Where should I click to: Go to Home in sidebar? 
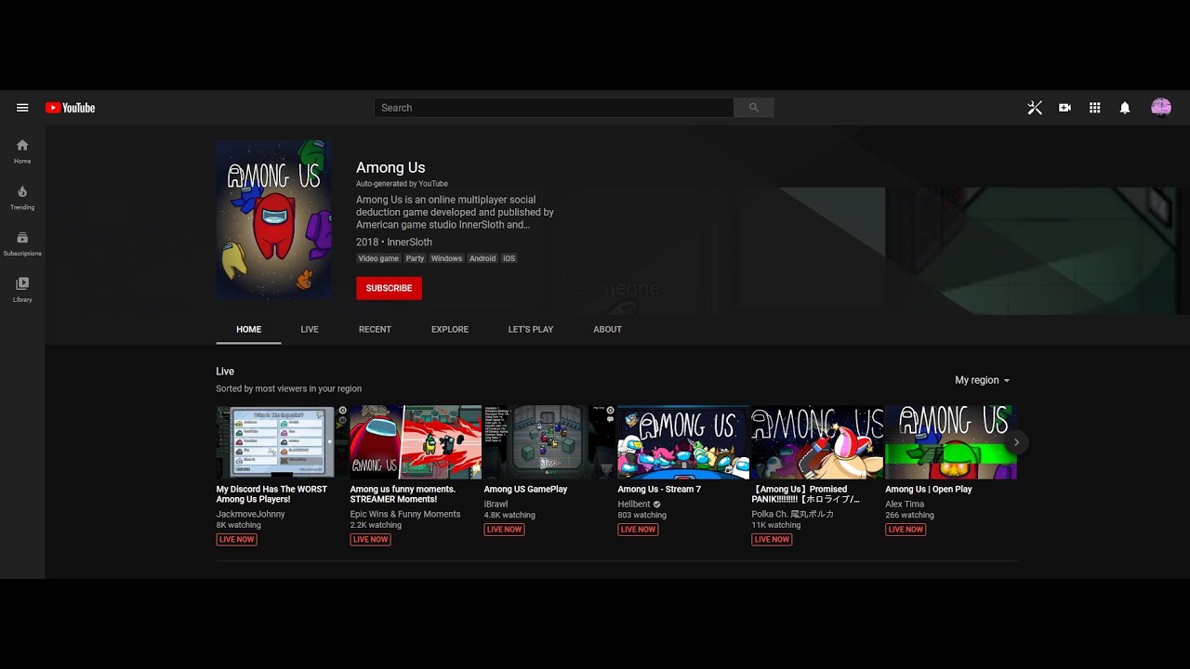coord(22,151)
